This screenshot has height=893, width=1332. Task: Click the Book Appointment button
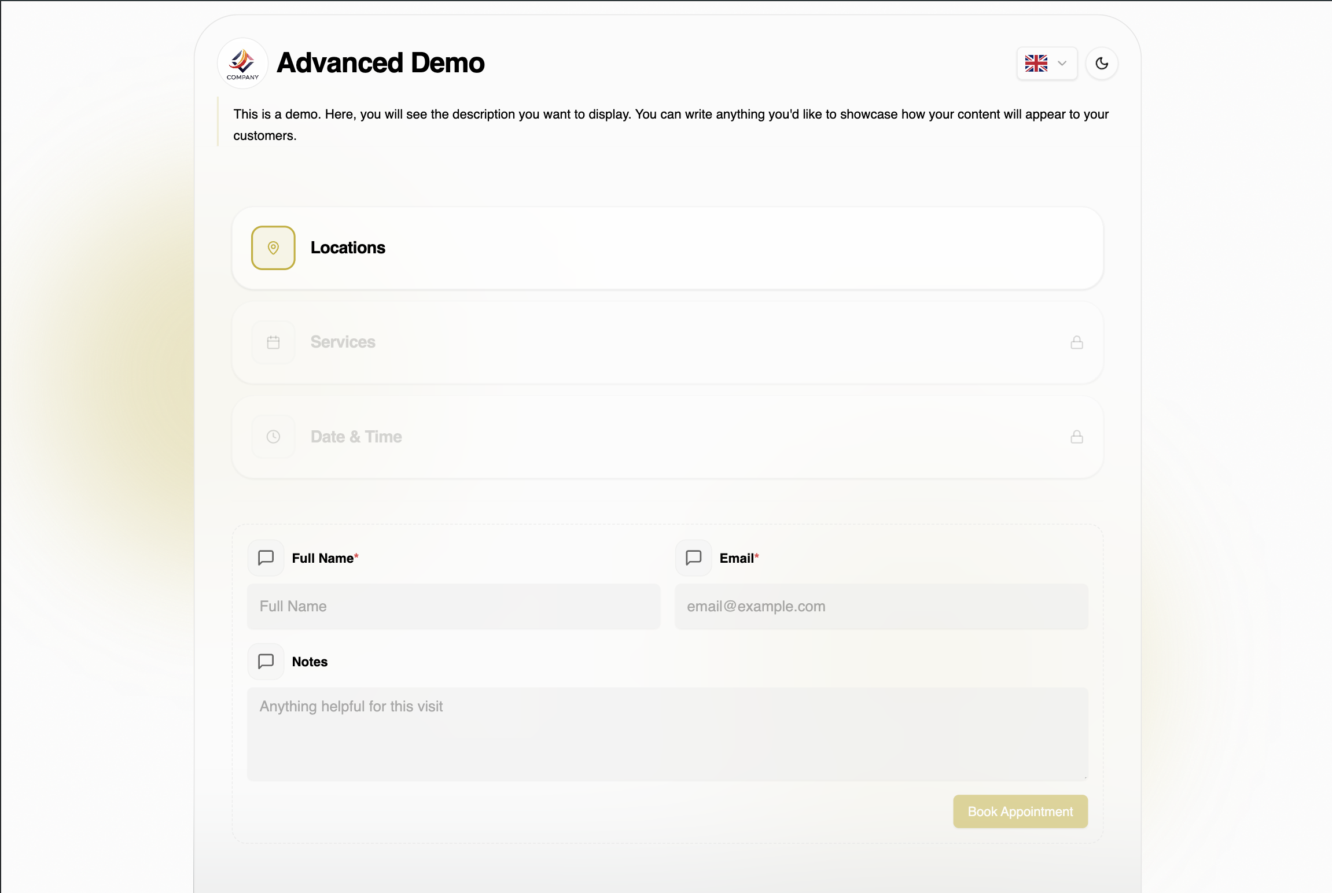tap(1020, 811)
